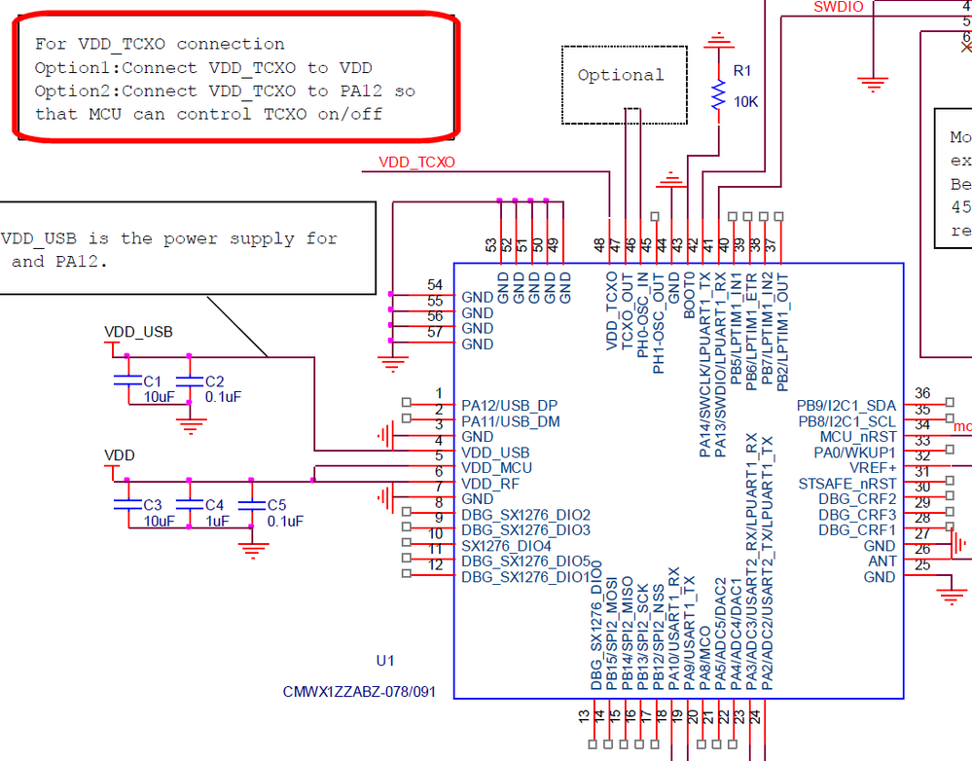Click the VDD power label above C3
Viewport: 972px width, 761px height.
[x=119, y=455]
